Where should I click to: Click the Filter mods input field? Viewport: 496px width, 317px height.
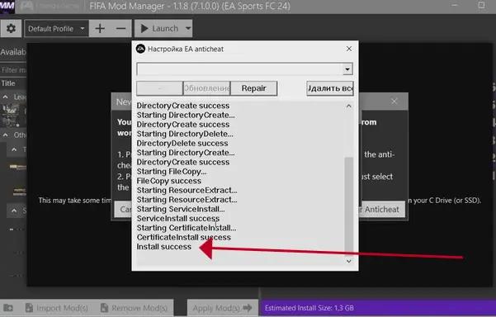point(13,70)
